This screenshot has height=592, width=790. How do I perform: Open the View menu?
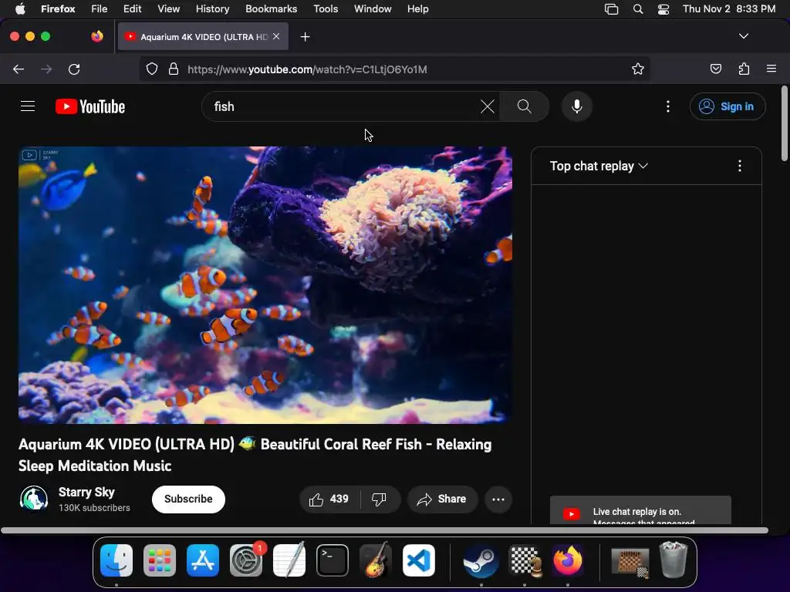pos(168,8)
